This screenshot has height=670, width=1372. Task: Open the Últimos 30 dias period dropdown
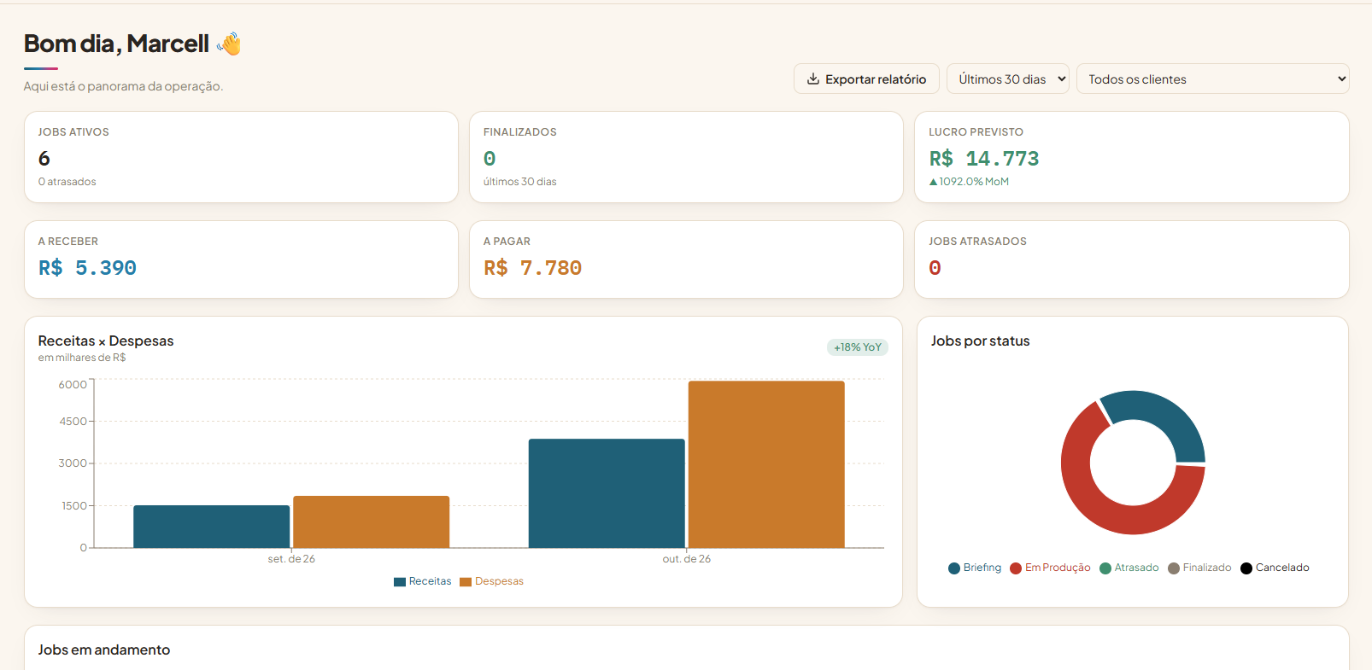pyautogui.click(x=1008, y=79)
